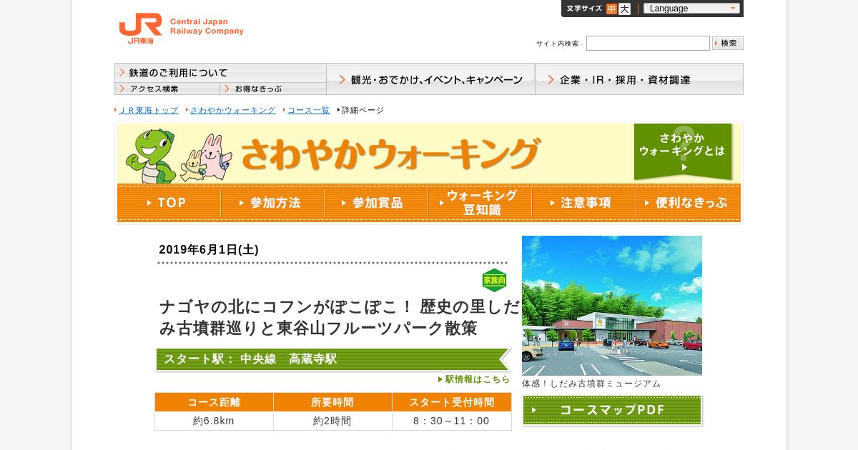Image resolution: width=858 pixels, height=450 pixels.
Task: Click the サイト内検索 label
Action: (x=558, y=44)
